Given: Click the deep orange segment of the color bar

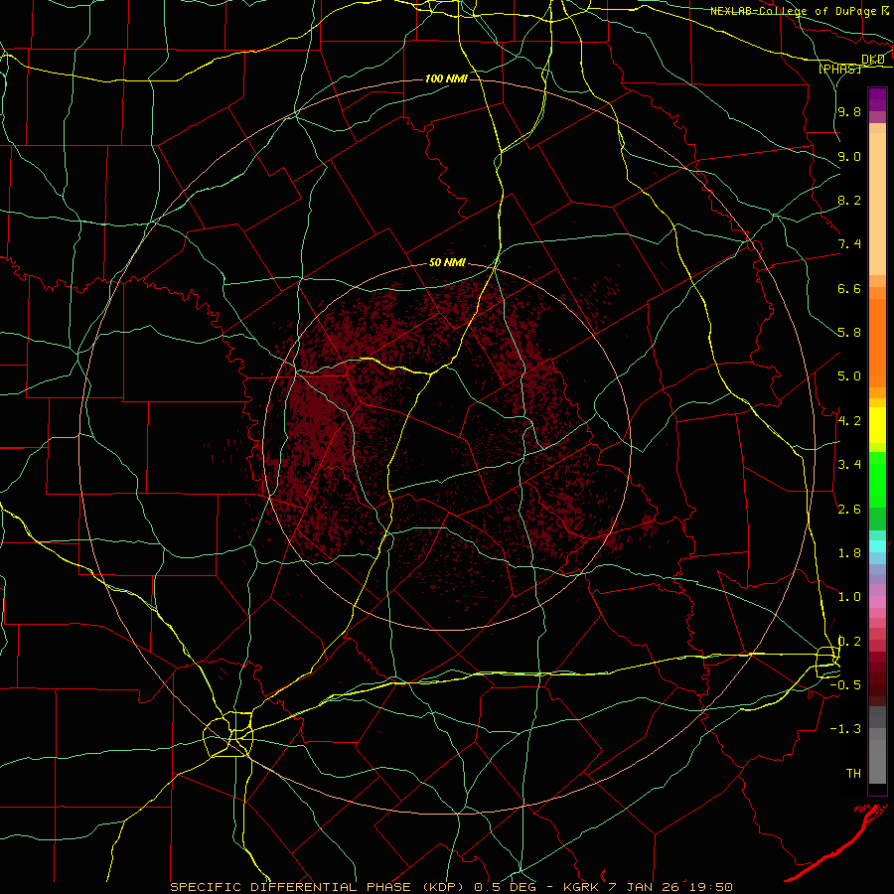Looking at the screenshot, I should 877,343.
